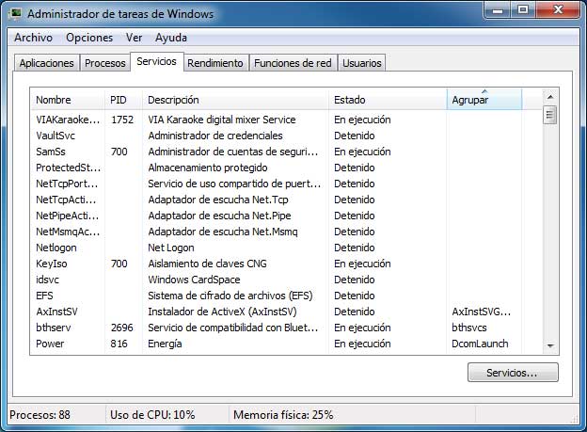
Task: Click description Almacenamiento protegido
Action: (x=208, y=168)
